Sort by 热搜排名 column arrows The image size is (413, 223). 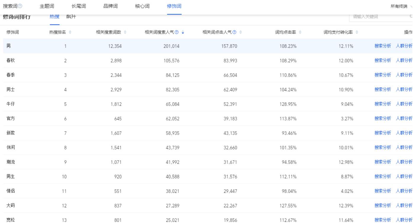coord(70,32)
